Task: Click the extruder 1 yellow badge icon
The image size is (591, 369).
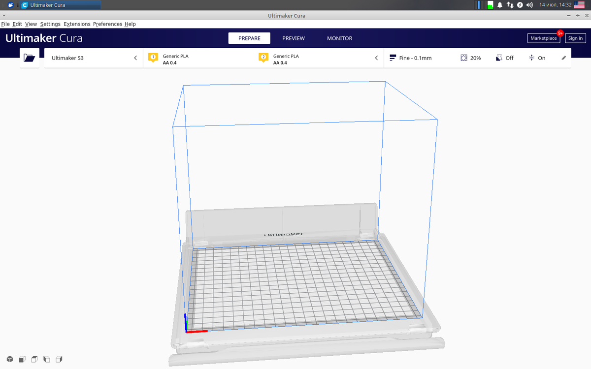Action: (x=153, y=58)
